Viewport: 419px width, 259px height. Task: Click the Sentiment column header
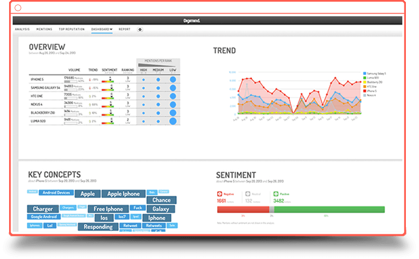click(x=110, y=70)
